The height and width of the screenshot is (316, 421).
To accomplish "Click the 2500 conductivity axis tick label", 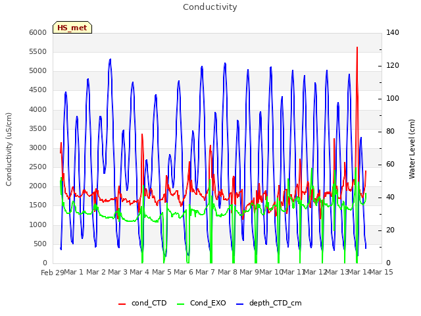I will click(x=38, y=167).
